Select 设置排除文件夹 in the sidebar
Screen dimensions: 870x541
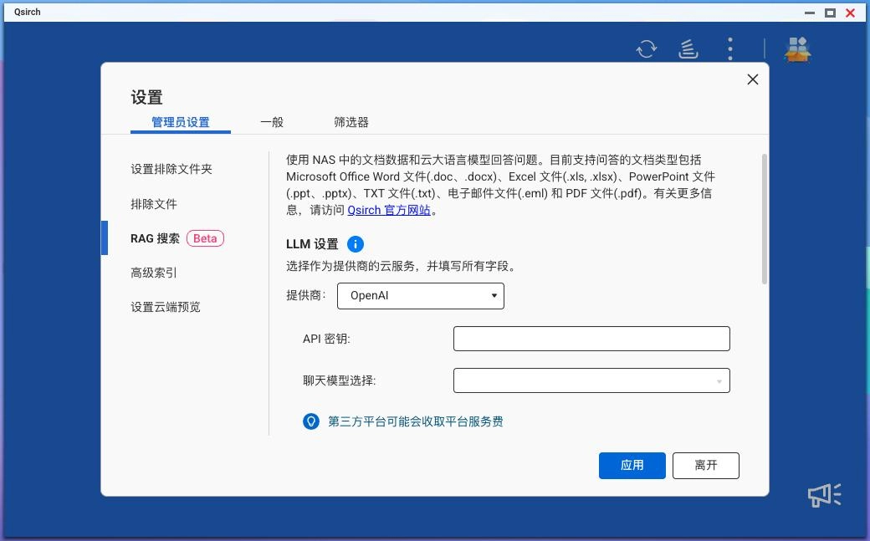click(171, 169)
